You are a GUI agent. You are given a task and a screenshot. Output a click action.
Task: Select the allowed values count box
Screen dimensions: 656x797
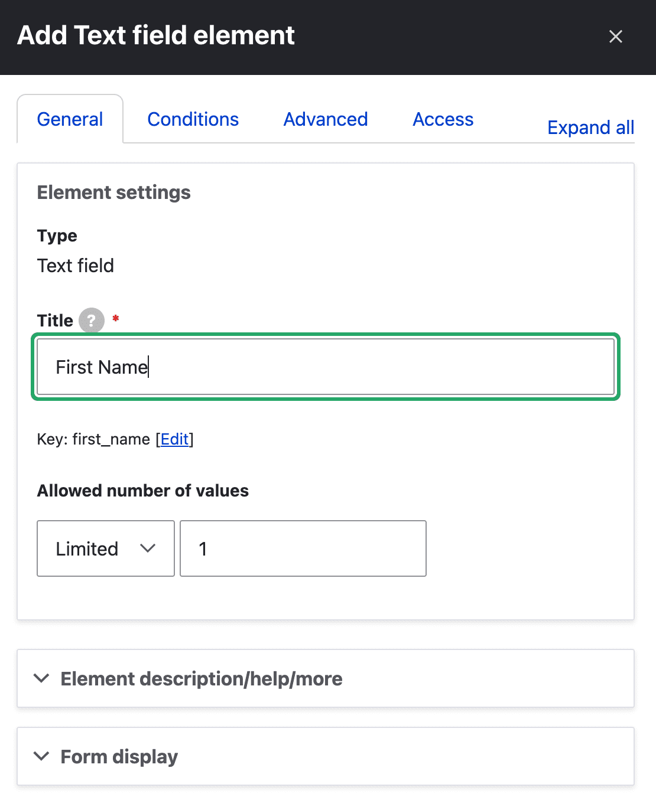click(x=303, y=548)
